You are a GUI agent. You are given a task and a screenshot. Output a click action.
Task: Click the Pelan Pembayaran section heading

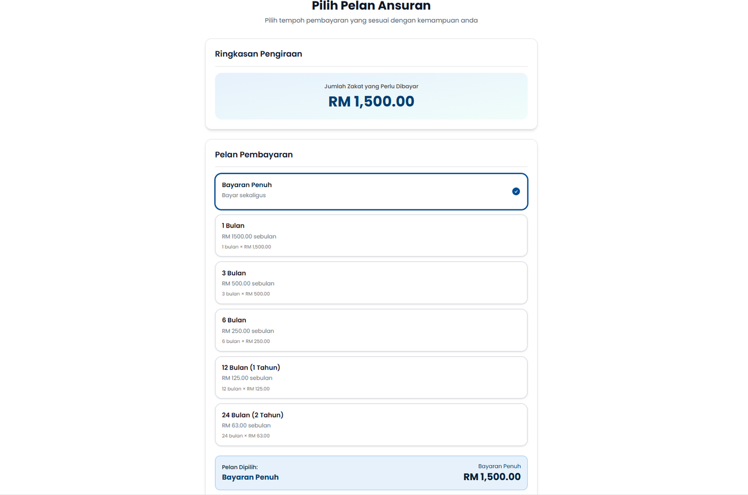(x=254, y=155)
